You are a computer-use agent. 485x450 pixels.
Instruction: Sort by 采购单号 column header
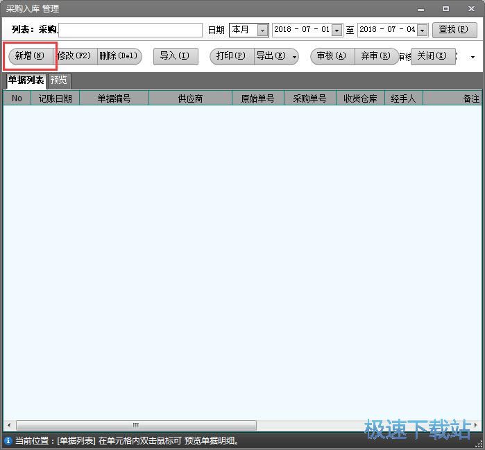tap(310, 98)
